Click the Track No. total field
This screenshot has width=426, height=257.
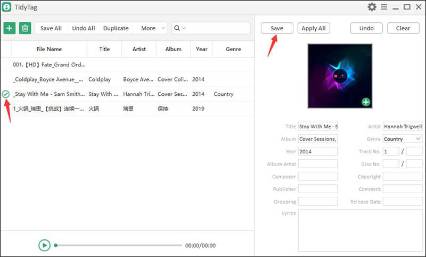coord(414,152)
